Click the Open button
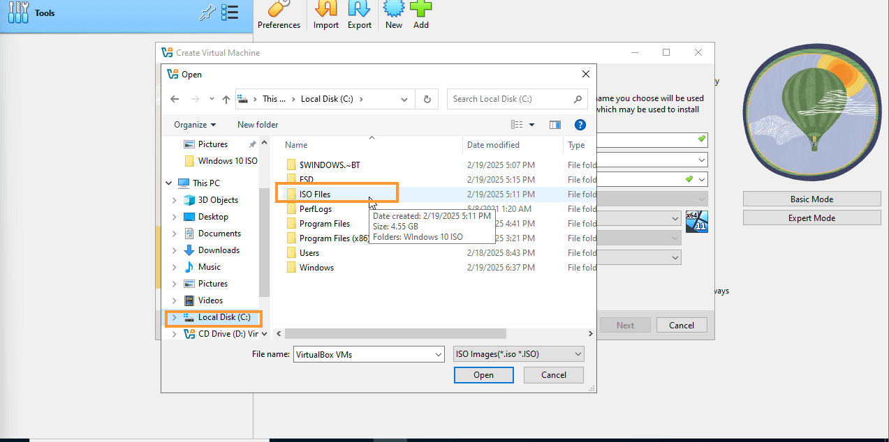889x442 pixels. [x=483, y=375]
